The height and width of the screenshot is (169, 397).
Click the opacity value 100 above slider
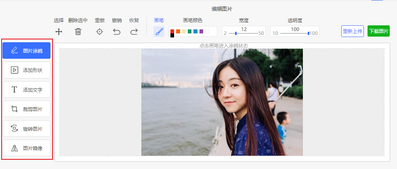coord(295,29)
